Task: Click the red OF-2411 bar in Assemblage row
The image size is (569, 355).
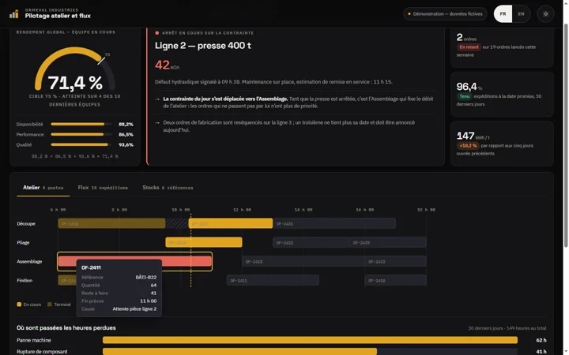Action: pos(134,261)
